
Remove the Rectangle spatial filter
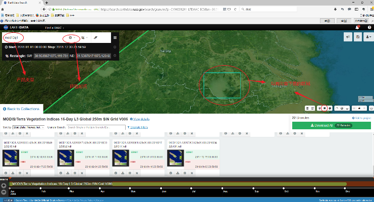pyautogui.click(x=115, y=56)
